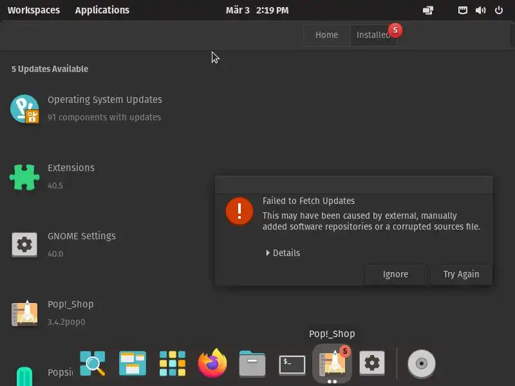
Task: Open Pop!_Shop icon in the dock
Action: [x=332, y=363]
